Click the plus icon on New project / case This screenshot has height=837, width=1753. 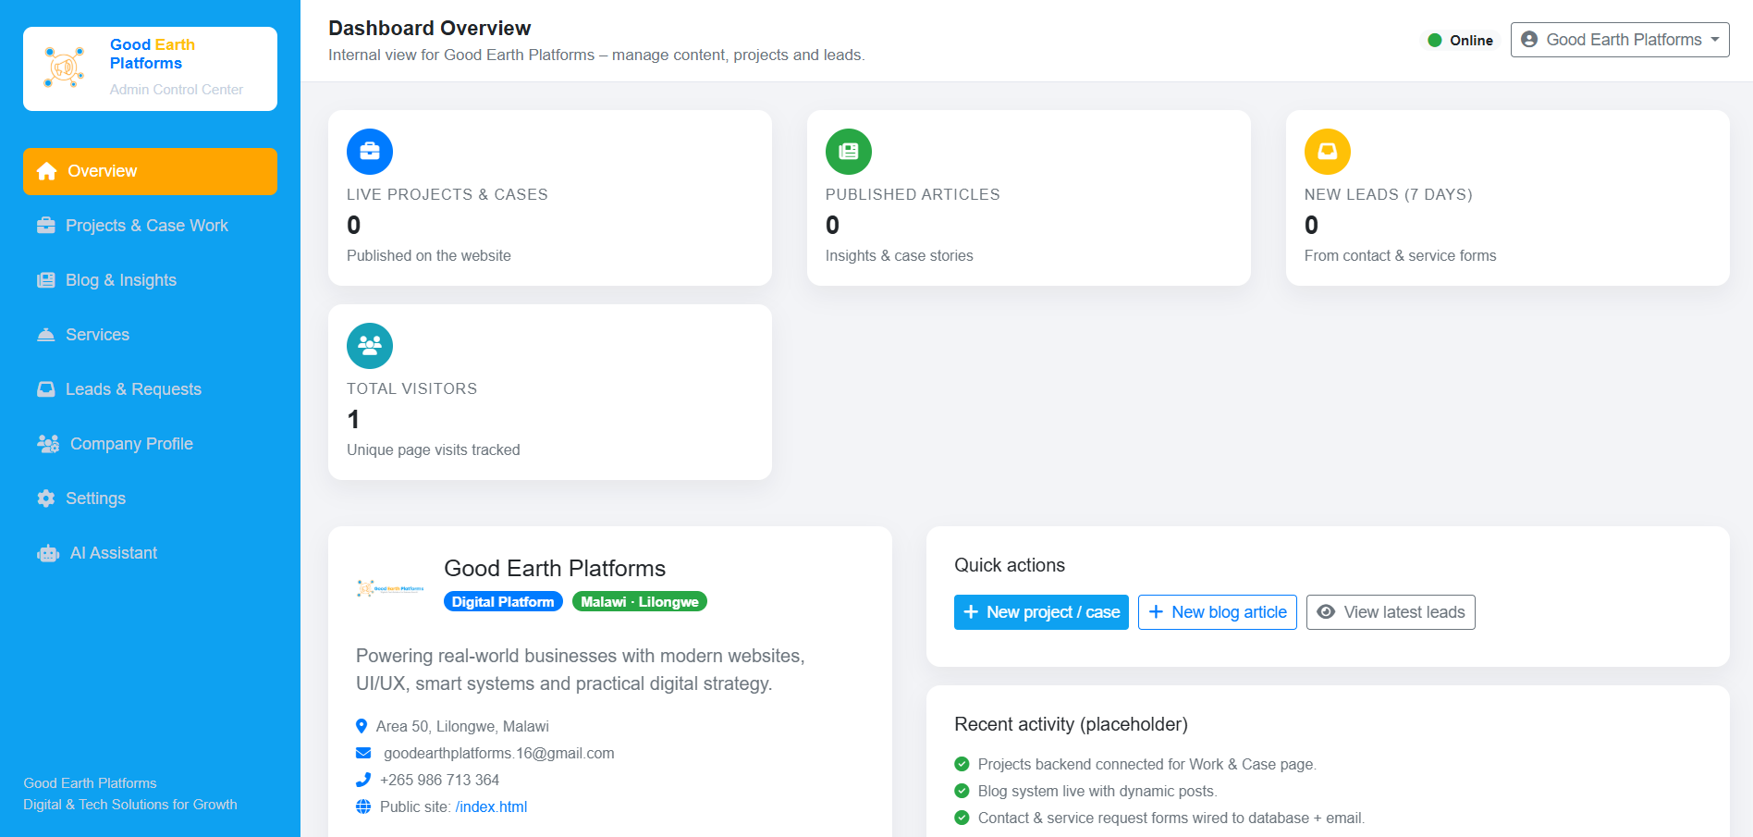971,612
